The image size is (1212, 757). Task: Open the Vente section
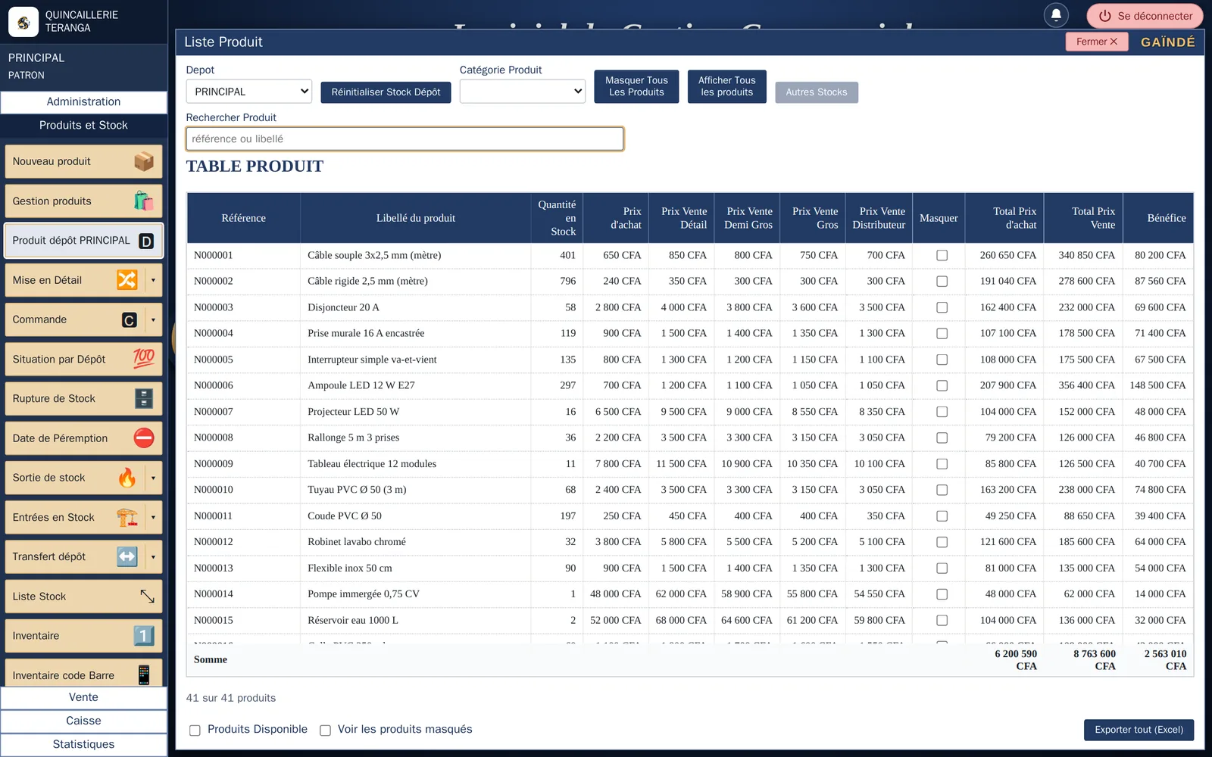(83, 697)
